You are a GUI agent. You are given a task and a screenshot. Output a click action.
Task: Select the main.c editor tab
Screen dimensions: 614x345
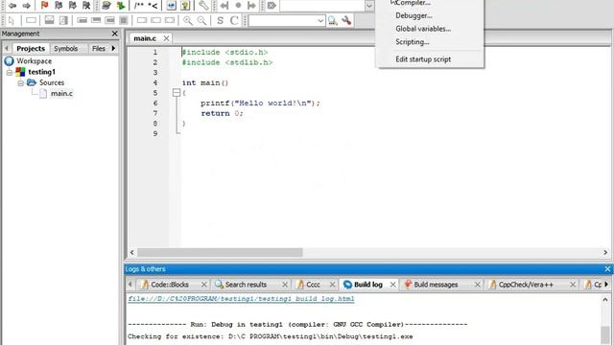pyautogui.click(x=145, y=38)
